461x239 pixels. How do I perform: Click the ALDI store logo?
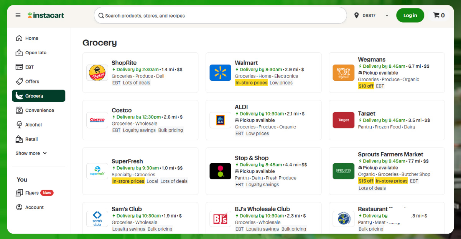click(x=220, y=120)
